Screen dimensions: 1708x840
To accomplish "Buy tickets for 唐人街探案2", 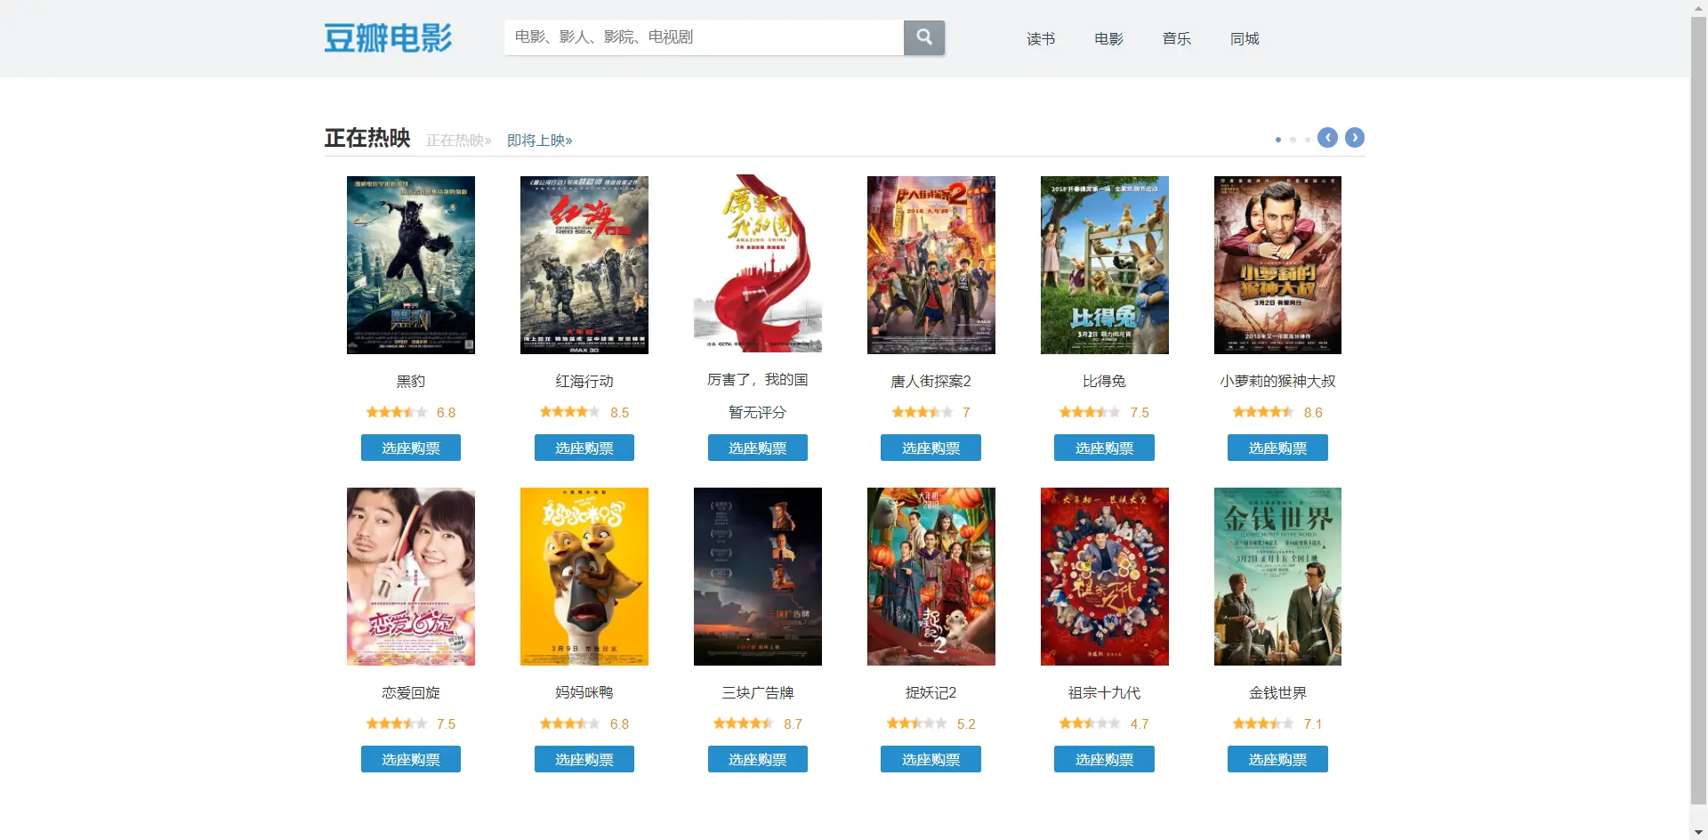I will pos(931,448).
